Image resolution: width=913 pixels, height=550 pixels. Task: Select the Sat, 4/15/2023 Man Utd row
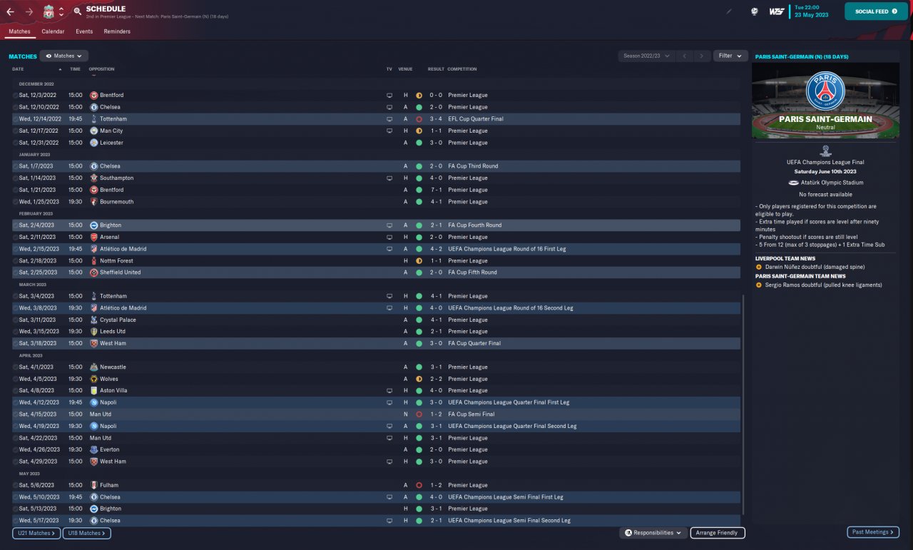[376, 414]
